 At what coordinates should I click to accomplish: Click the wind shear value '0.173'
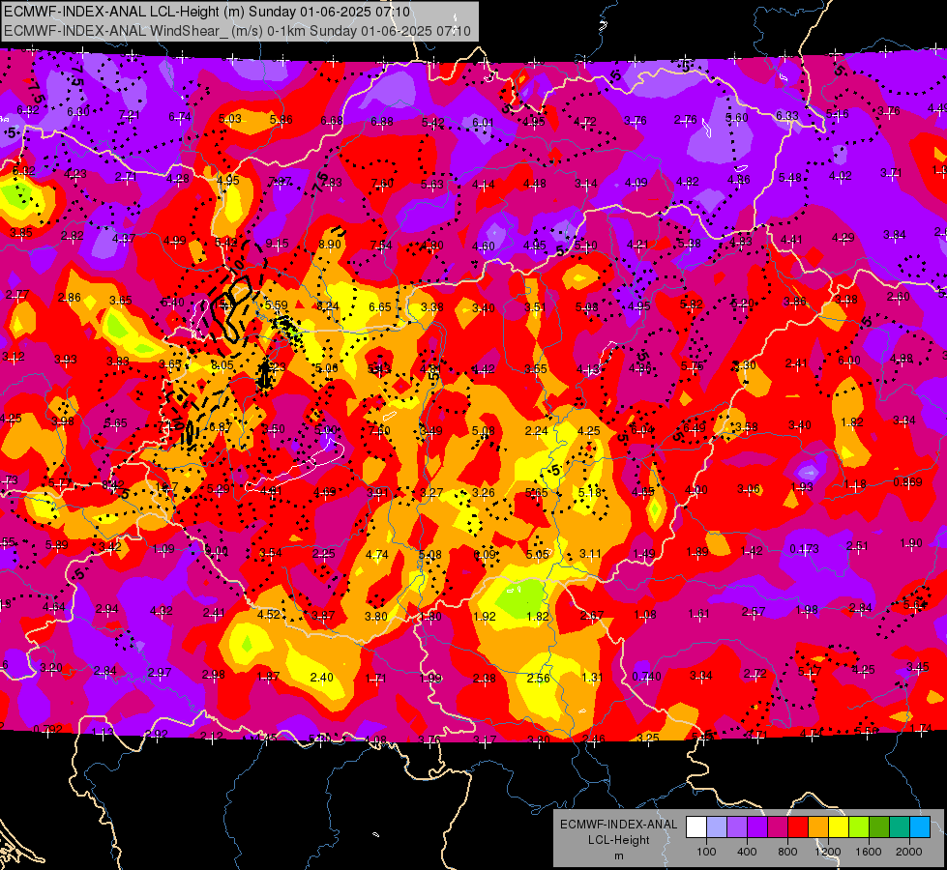[x=804, y=549]
